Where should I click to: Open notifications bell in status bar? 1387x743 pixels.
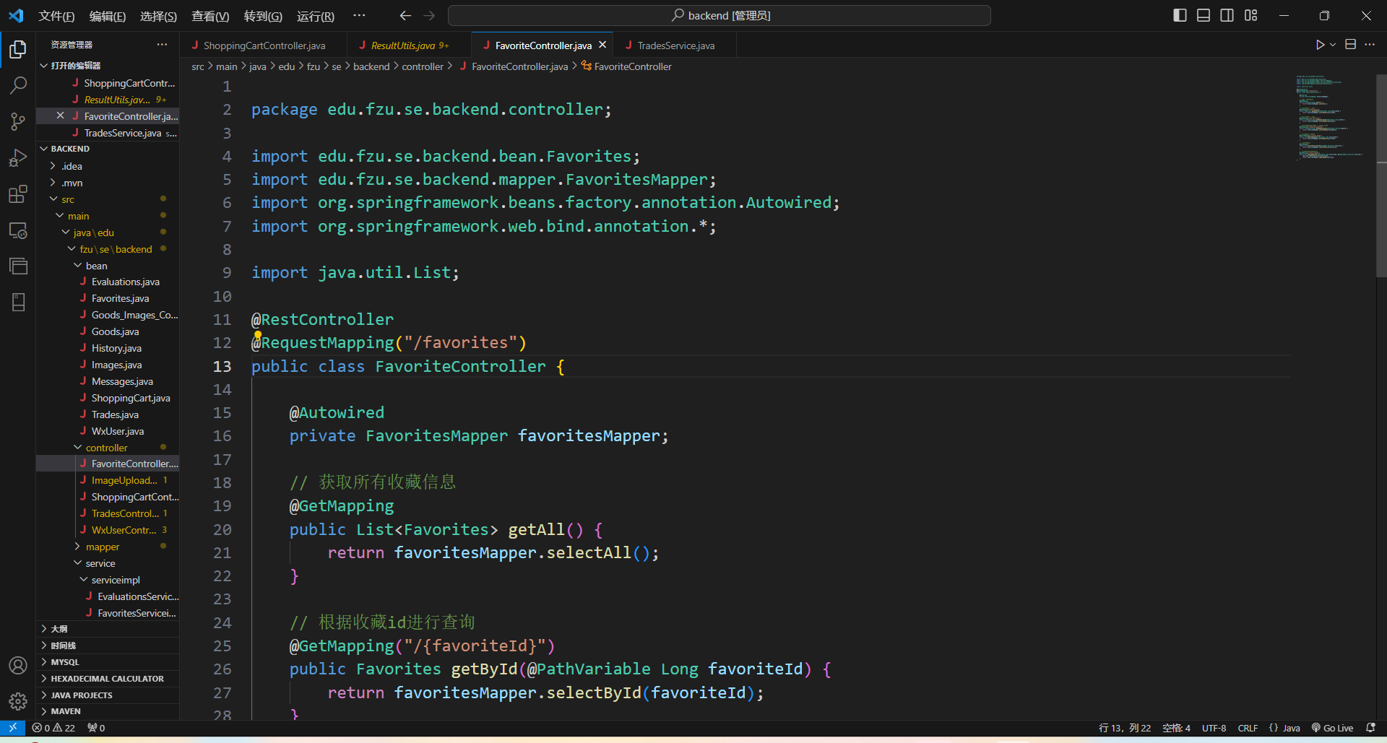(x=1370, y=728)
